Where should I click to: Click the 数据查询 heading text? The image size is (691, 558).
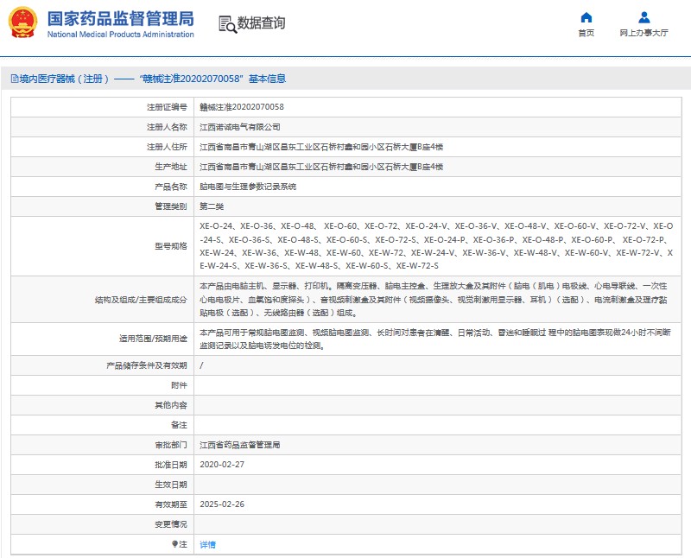(x=262, y=23)
